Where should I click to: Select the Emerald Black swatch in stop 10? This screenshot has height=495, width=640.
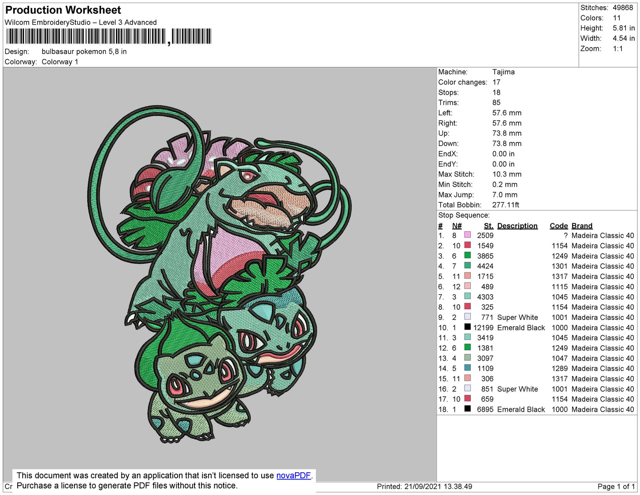pos(467,327)
